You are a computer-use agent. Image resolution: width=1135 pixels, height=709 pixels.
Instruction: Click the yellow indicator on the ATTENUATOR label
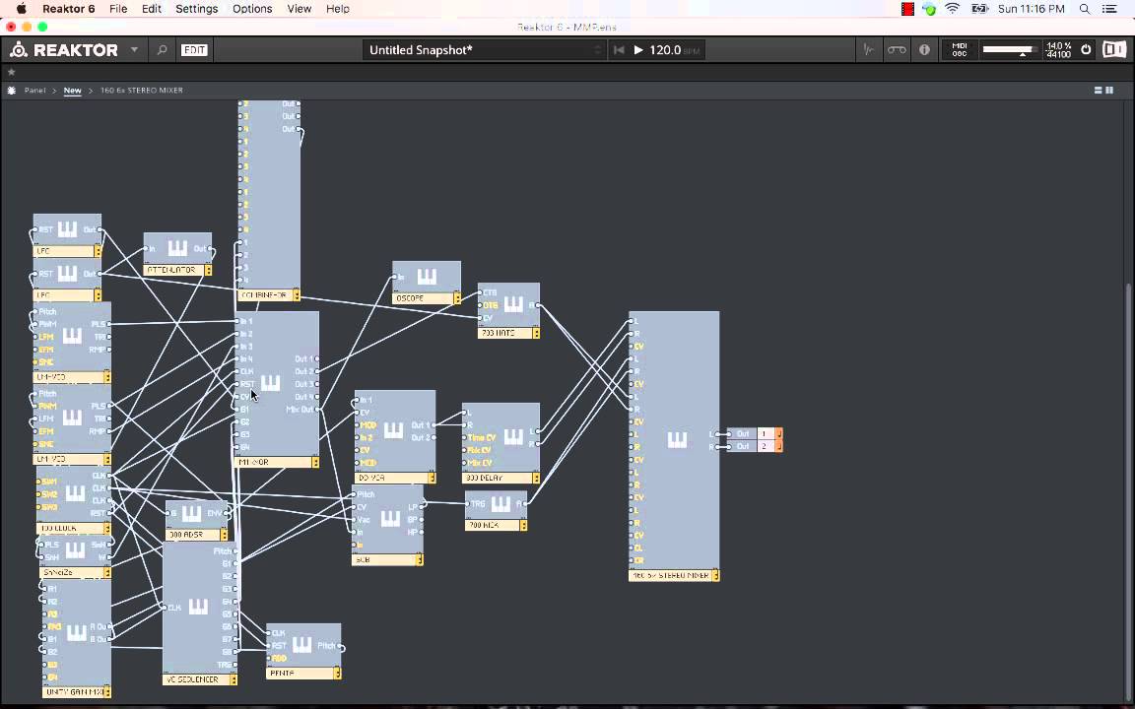coord(209,270)
